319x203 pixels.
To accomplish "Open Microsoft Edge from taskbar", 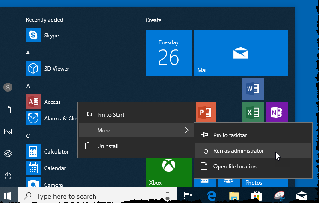I will (212, 196).
